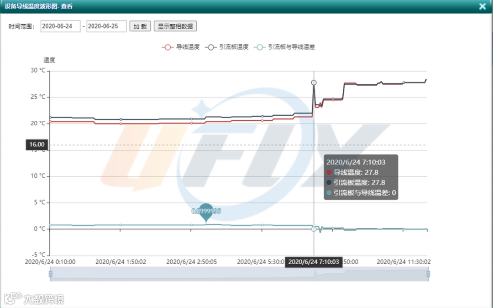Click the 0.8999996 max value marker pin
493x308 pixels.
(206, 212)
